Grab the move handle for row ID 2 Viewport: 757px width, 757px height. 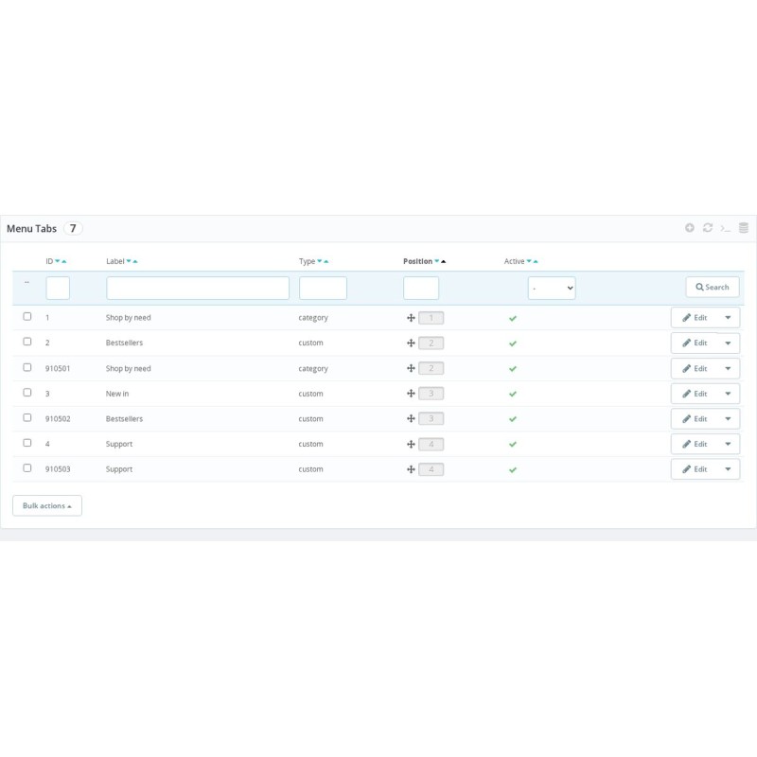click(411, 343)
